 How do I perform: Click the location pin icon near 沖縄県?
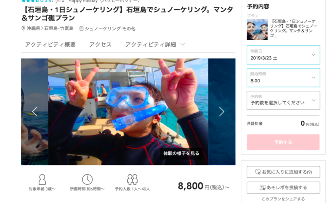[x=23, y=29]
